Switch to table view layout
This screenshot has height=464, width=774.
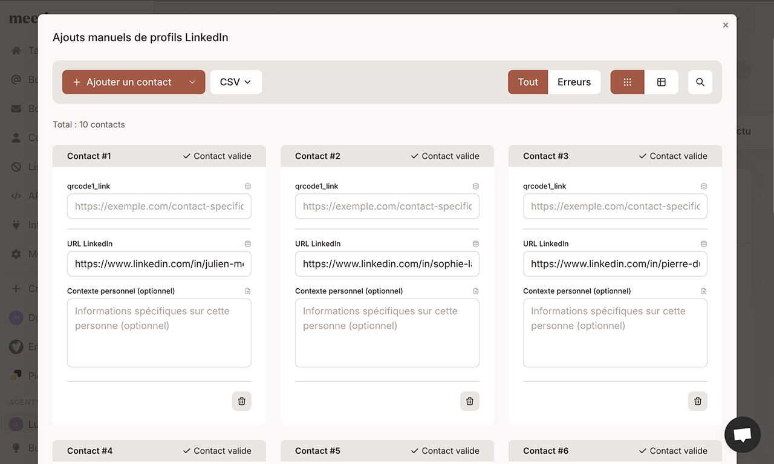pyautogui.click(x=661, y=82)
